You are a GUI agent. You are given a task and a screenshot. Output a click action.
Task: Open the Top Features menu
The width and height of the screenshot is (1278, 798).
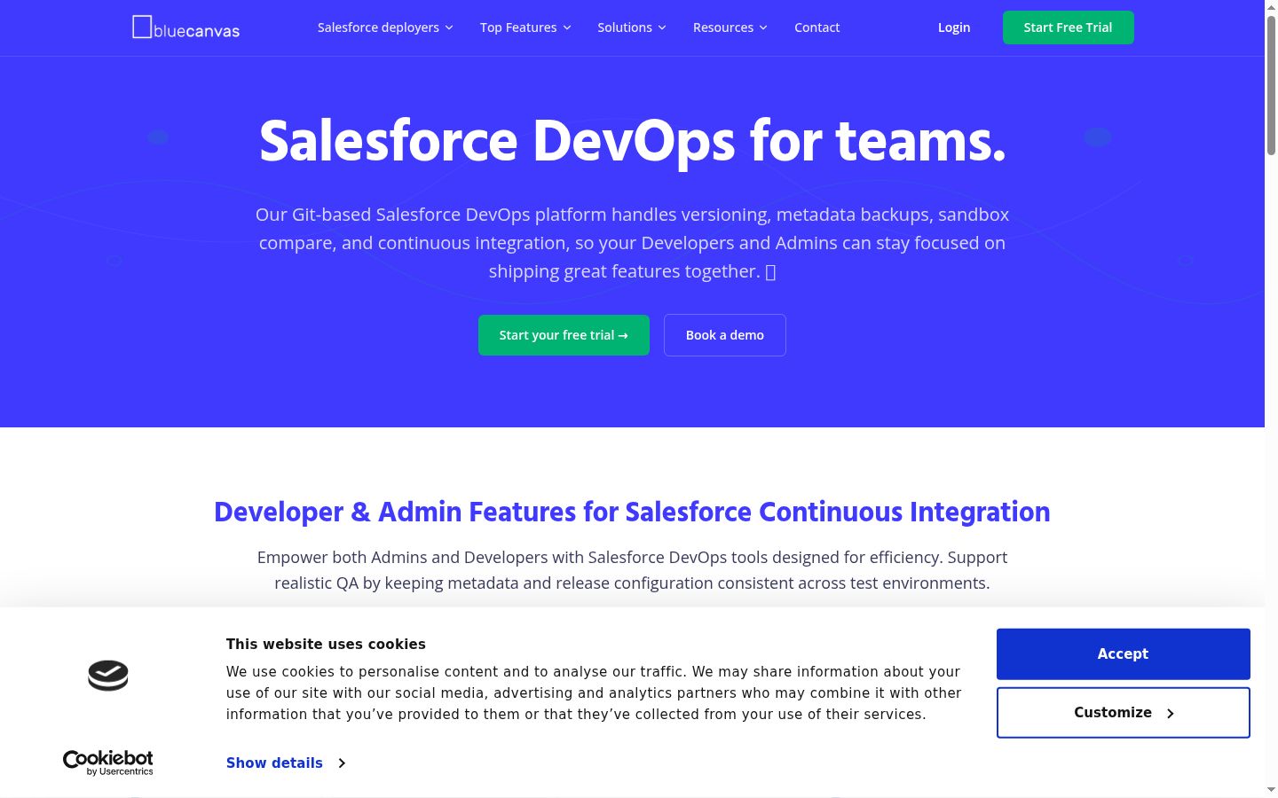(525, 27)
